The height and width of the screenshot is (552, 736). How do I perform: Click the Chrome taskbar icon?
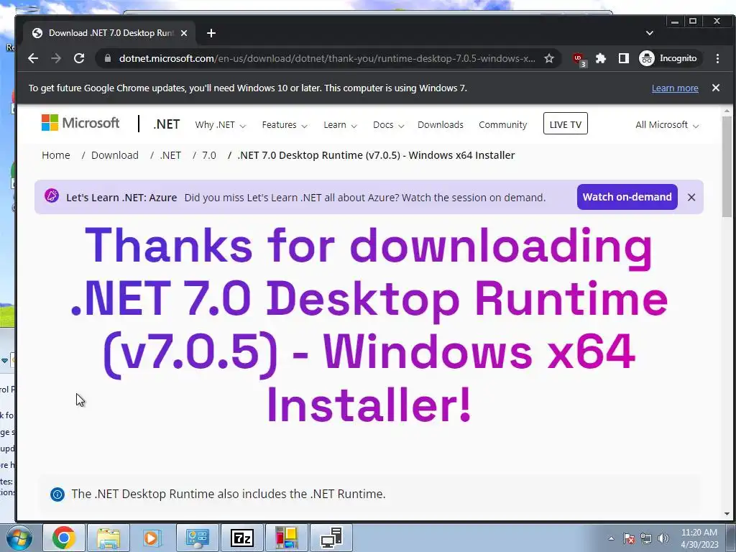tap(64, 538)
